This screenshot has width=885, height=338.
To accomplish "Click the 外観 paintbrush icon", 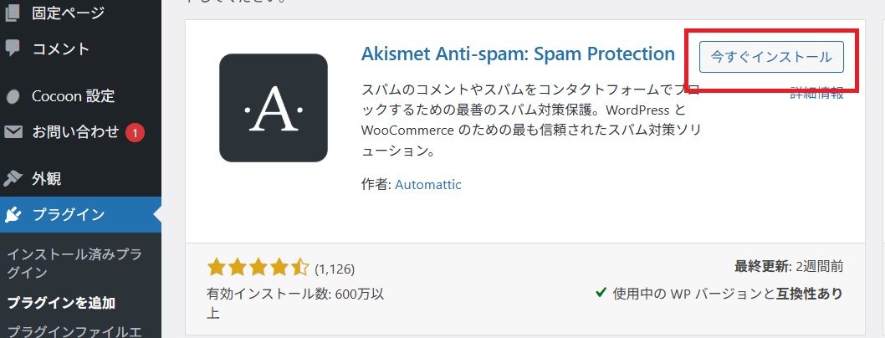I will [x=13, y=179].
